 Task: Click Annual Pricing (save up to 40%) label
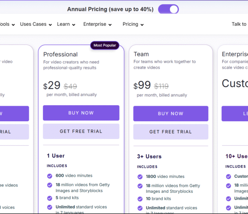point(110,9)
